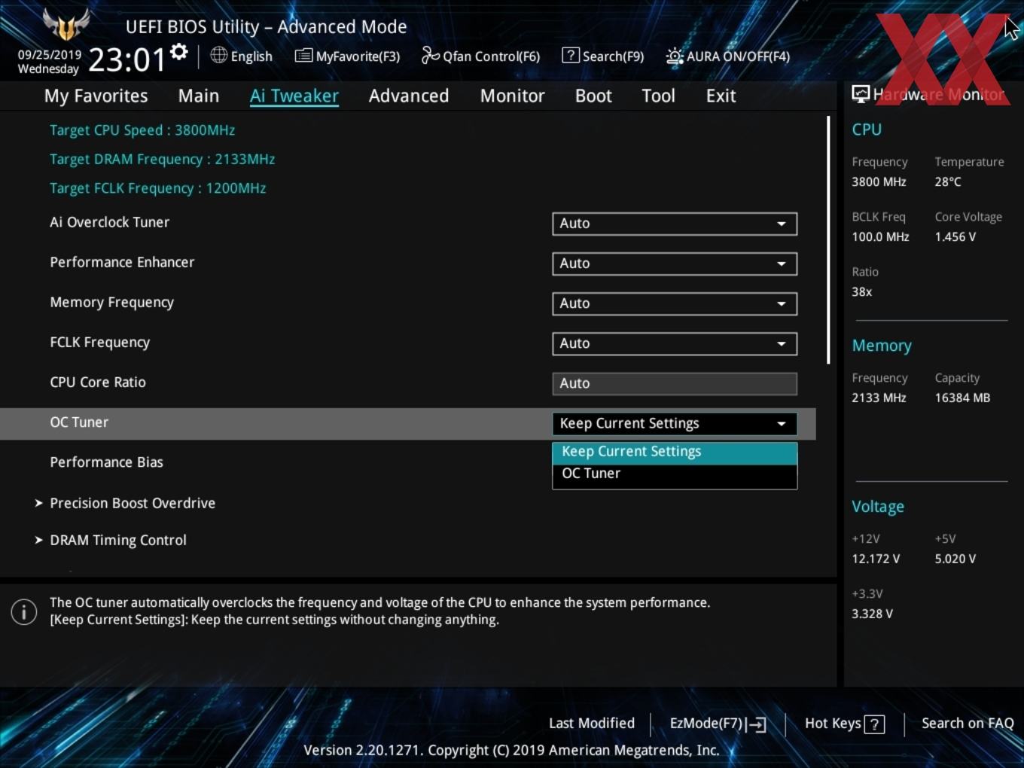
Task: Switch to the Main tab
Action: coord(199,96)
